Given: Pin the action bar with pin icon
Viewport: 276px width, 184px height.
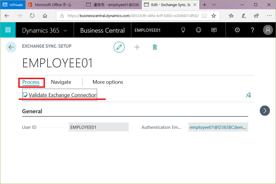Looking at the screenshot, I should (x=248, y=95).
